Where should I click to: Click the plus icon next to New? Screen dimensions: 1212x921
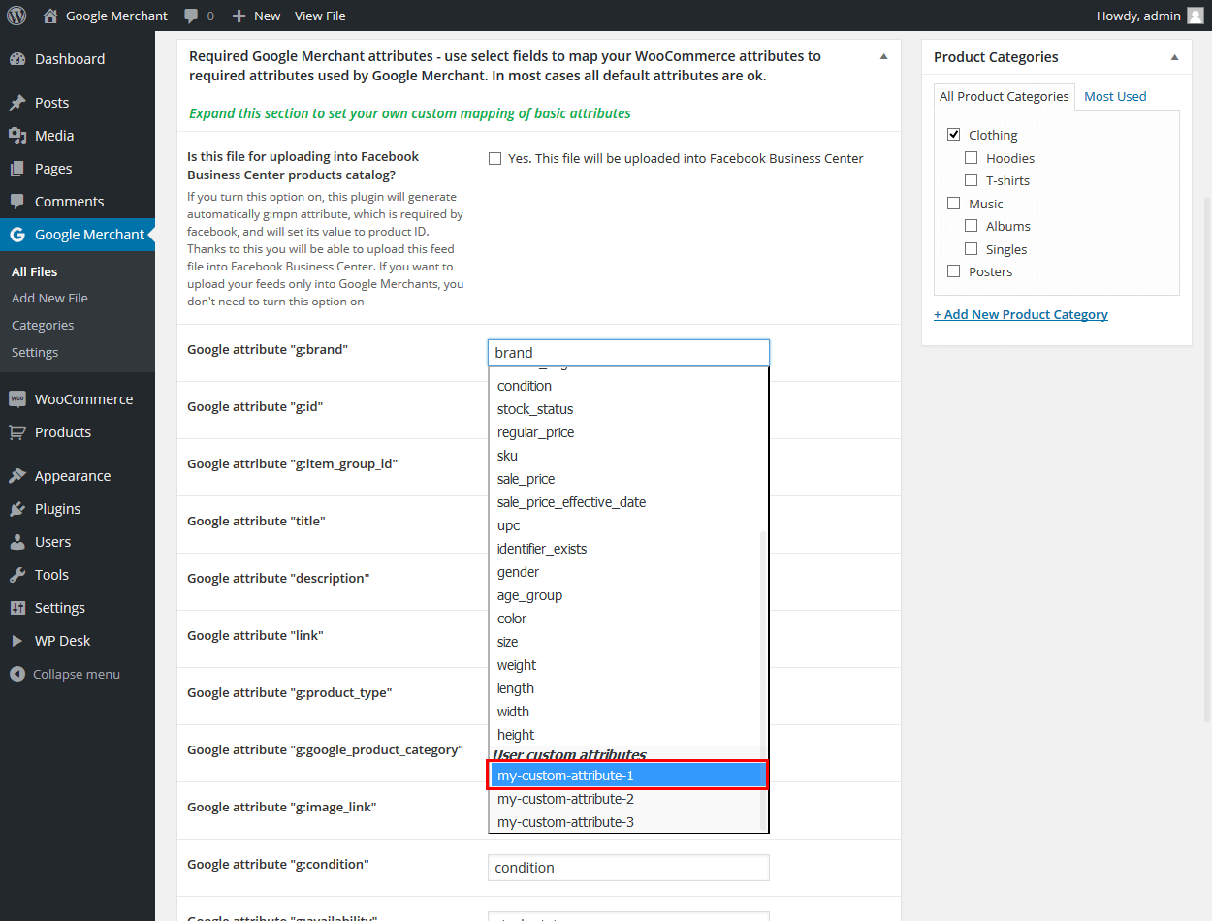[239, 16]
